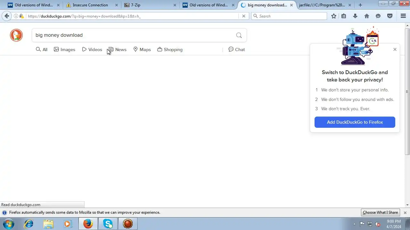
Task: Go back with the browser back arrow
Action: (x=7, y=16)
